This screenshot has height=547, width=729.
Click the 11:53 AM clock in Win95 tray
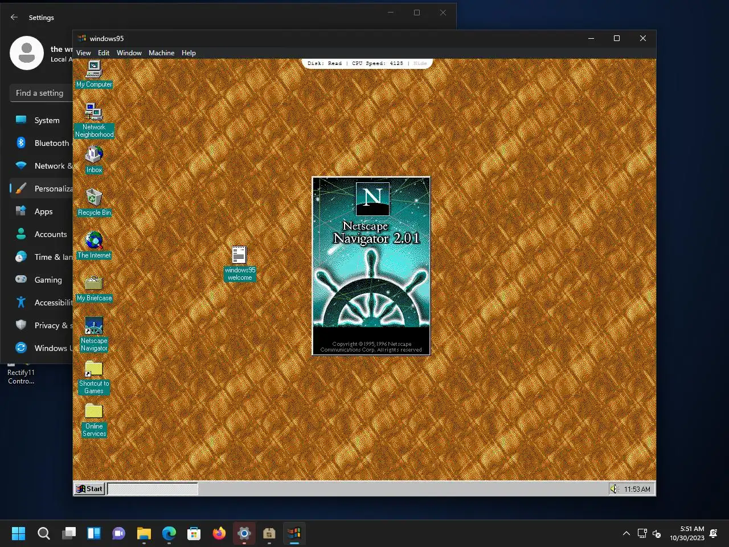(637, 489)
